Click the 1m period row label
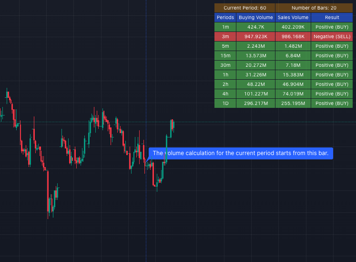 (x=225, y=27)
